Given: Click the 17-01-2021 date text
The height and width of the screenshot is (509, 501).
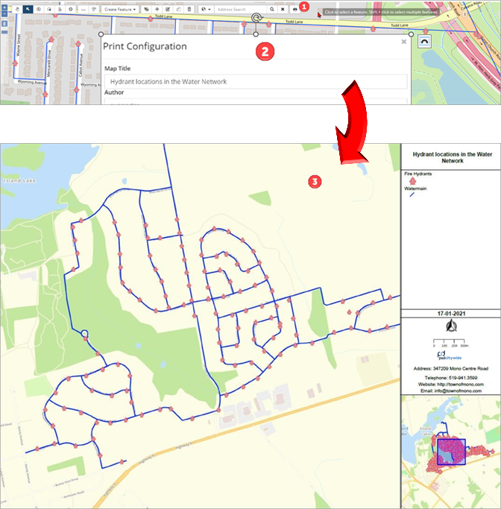Looking at the screenshot, I should click(451, 314).
